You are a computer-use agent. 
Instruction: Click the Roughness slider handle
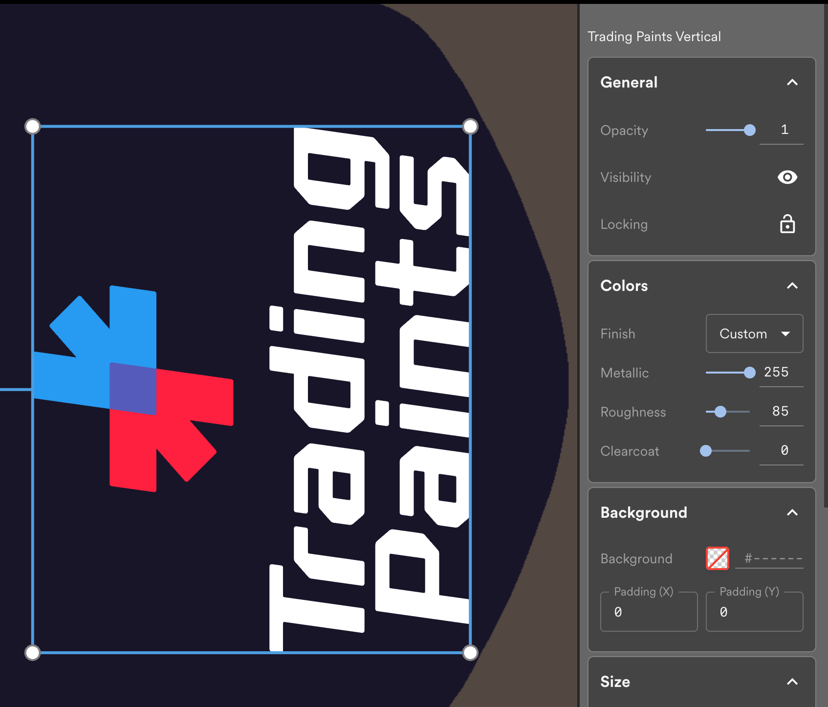[720, 412]
